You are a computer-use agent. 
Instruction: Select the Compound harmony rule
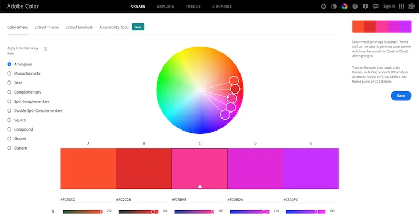9,129
